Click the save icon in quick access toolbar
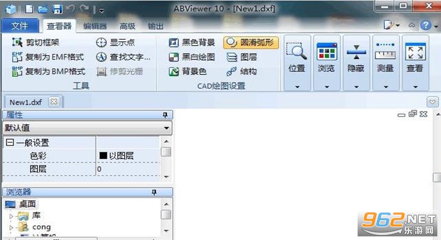This screenshot has height=240, width=441. pos(57,9)
